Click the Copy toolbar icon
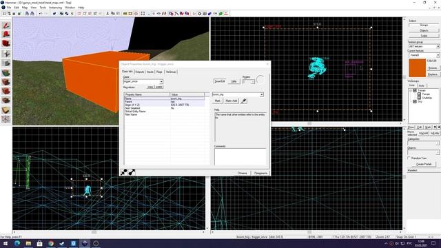441x248 pixels. 113,14
